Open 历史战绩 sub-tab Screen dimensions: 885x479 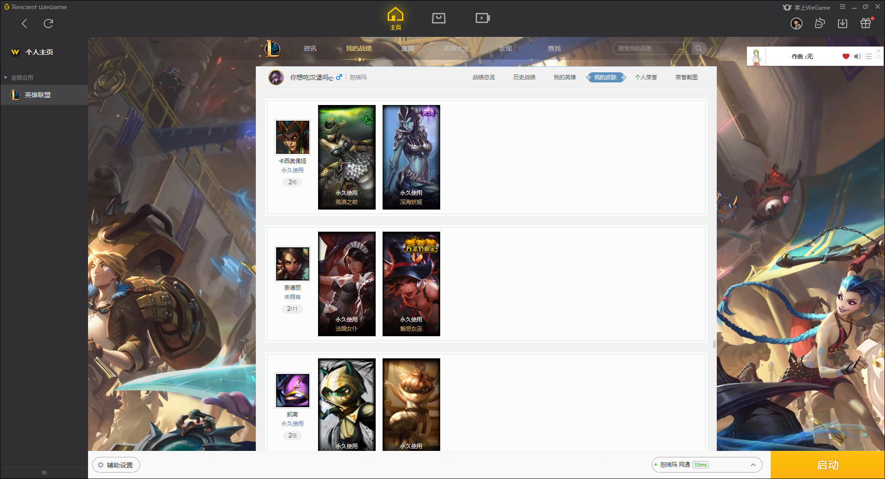pos(524,77)
